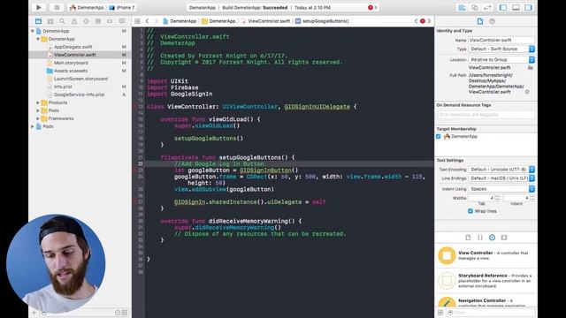Open setupGoogleButtons() breadcrumb in jump bar
Screen dimensions: 566x318
(x=322, y=21)
